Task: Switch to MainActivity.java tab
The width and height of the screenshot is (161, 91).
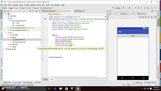Action: (50, 11)
